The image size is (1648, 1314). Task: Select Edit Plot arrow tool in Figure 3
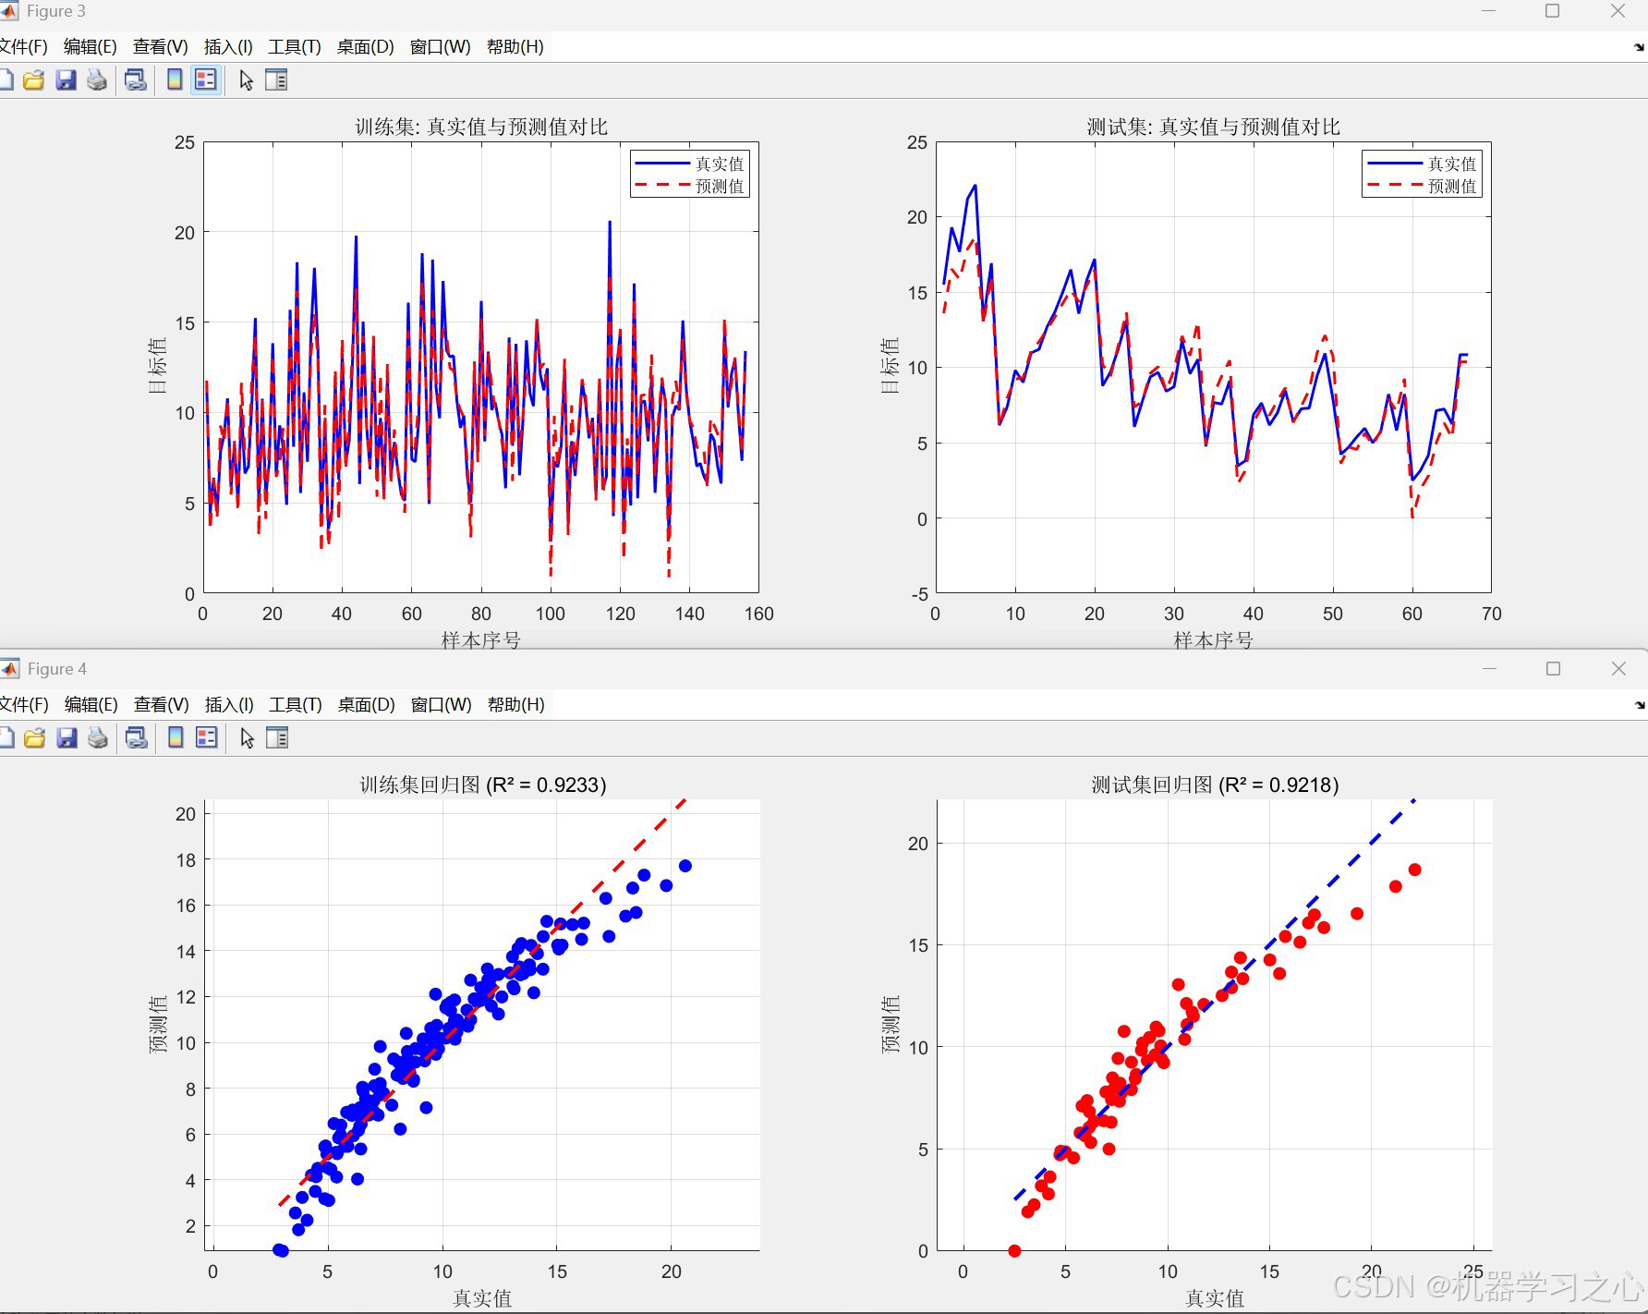pyautogui.click(x=246, y=80)
